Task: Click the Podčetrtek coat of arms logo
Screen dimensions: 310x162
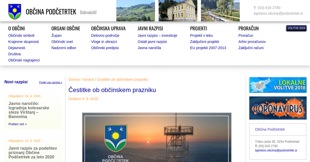Action: pyautogui.click(x=15, y=12)
